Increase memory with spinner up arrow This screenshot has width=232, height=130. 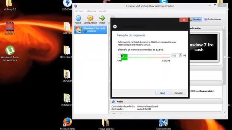pyautogui.click(x=181, y=55)
